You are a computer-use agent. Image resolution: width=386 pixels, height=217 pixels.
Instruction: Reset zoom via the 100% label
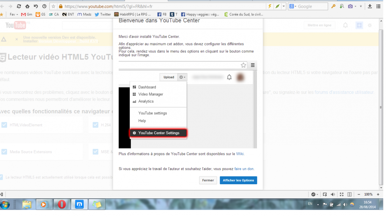click(x=369, y=194)
